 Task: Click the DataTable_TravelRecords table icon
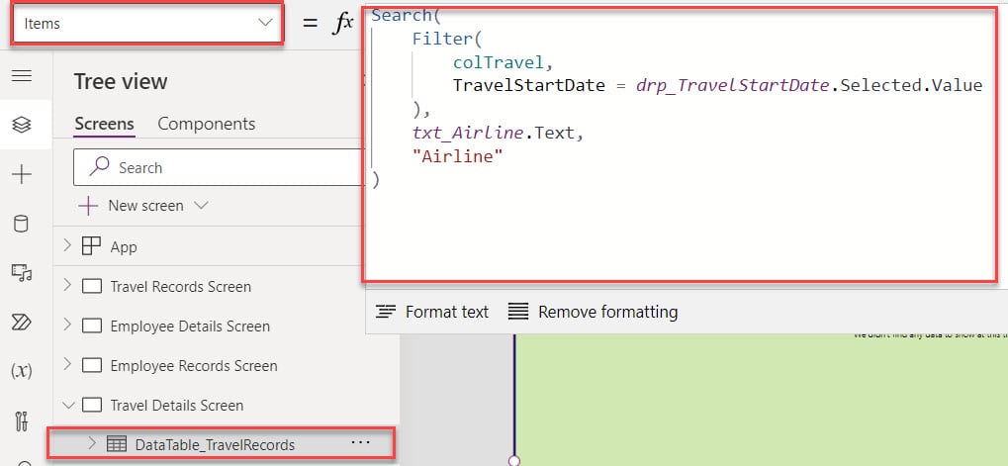[x=117, y=443]
